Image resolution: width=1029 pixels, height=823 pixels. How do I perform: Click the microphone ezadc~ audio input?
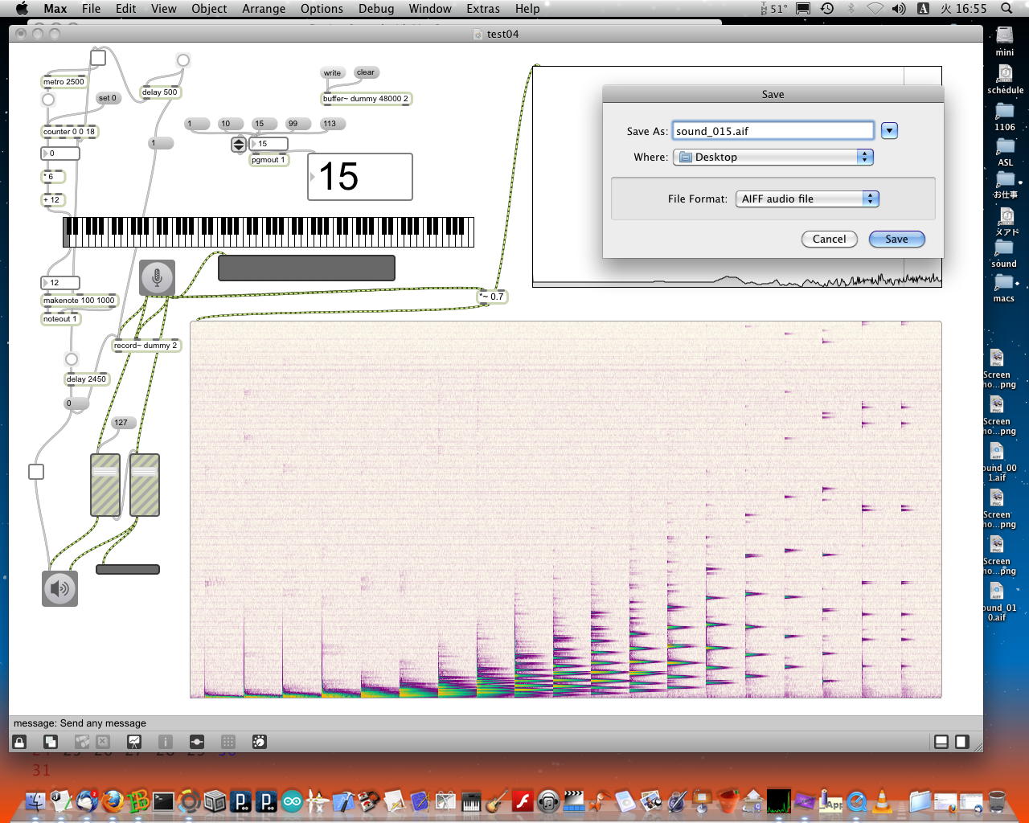[157, 277]
